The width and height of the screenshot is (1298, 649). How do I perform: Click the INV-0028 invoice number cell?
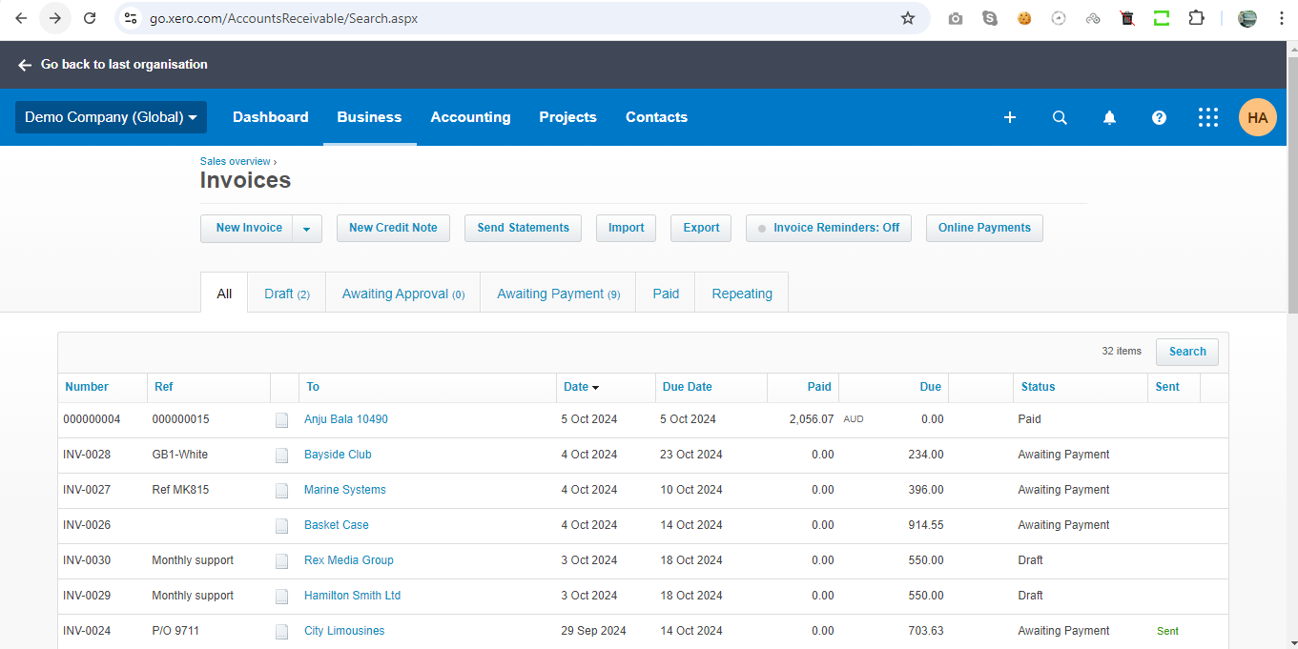(x=87, y=455)
